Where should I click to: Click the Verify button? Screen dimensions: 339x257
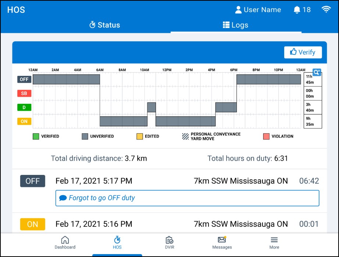(303, 52)
